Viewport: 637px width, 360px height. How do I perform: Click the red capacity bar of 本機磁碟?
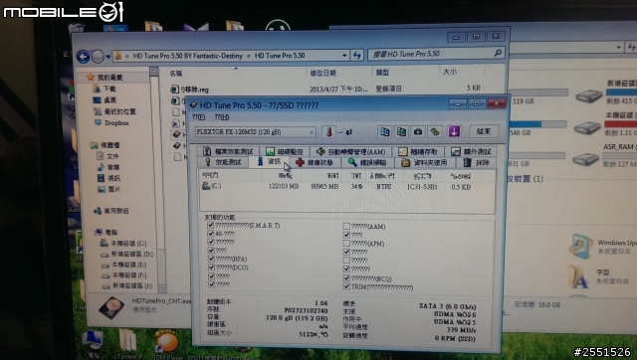tap(621, 123)
